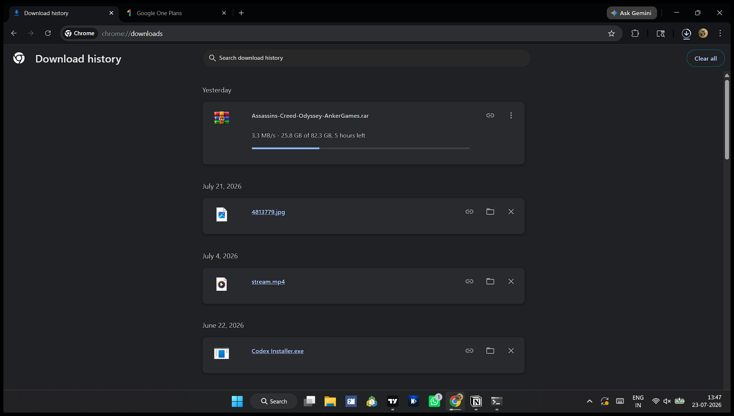Open the Extensions puzzle menu
Screen dimensions: 734x416
coord(635,33)
